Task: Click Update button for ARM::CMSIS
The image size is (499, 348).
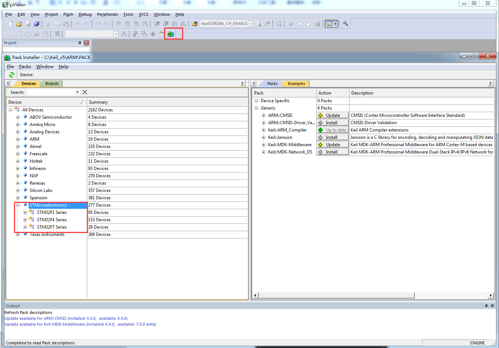Action: point(333,115)
